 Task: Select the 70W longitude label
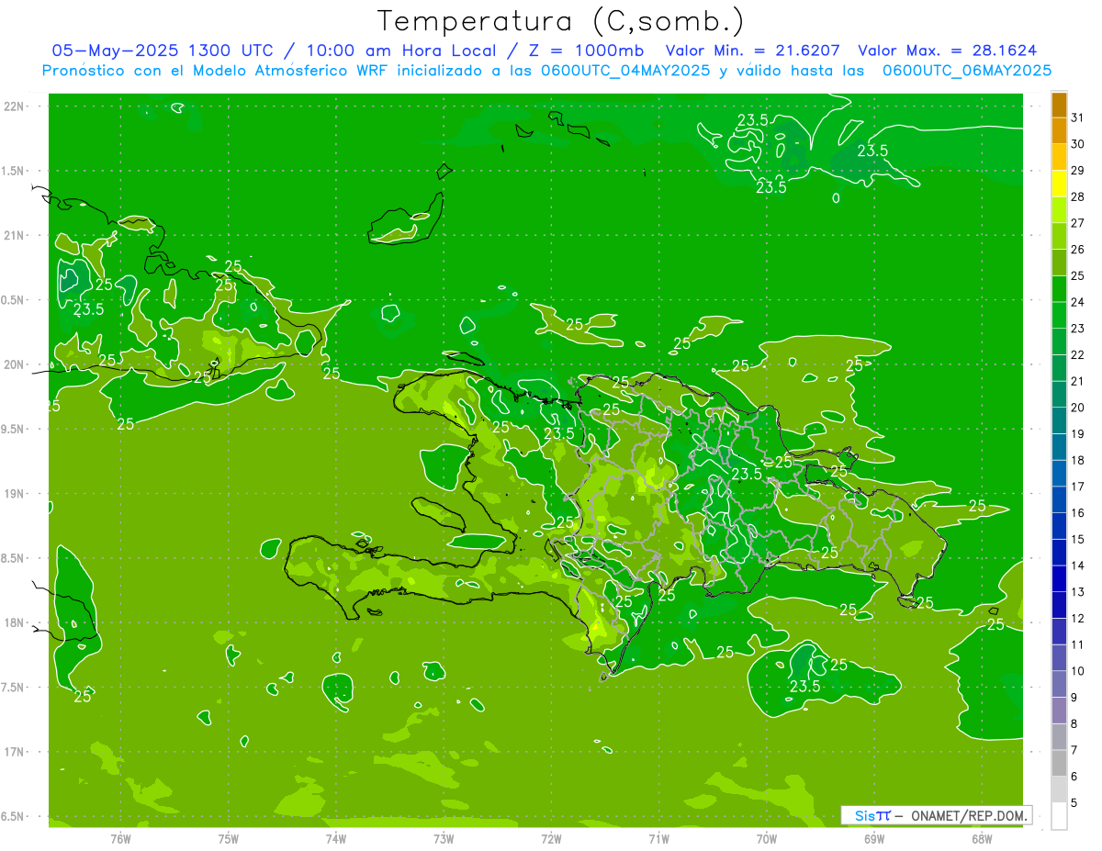(767, 839)
